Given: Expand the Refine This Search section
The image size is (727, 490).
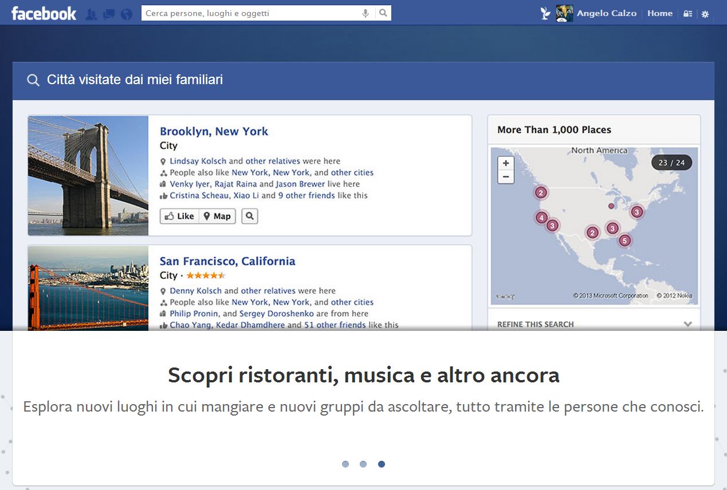Looking at the screenshot, I should pyautogui.click(x=594, y=323).
